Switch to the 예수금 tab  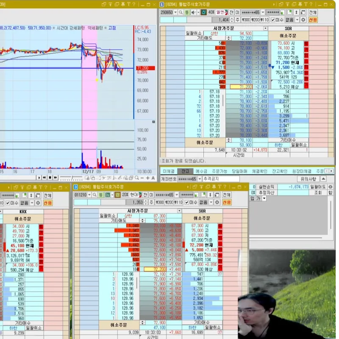201,171
